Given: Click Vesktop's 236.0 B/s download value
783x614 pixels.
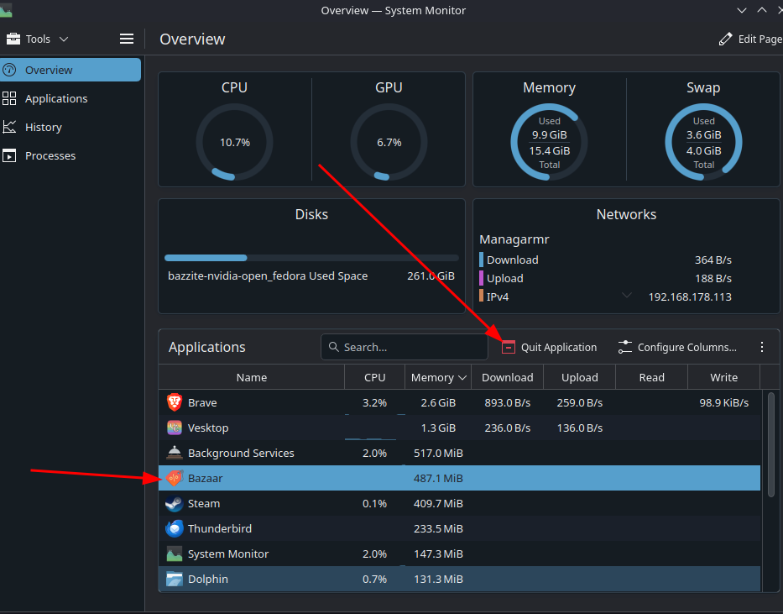Looking at the screenshot, I should click(x=508, y=428).
